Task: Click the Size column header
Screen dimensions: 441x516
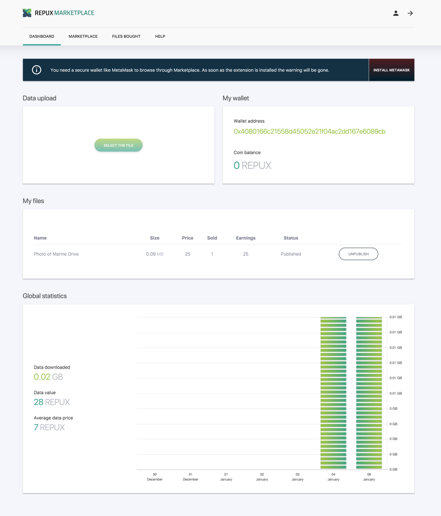Action: [155, 238]
